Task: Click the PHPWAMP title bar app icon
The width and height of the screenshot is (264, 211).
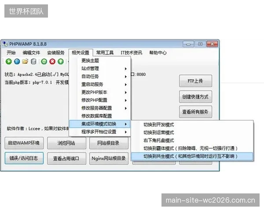Action: click(x=5, y=44)
